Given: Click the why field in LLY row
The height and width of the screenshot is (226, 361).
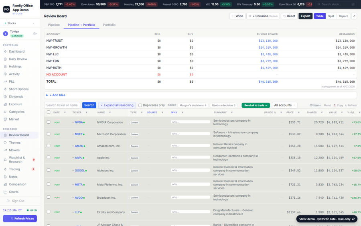Looking at the screenshot, I should [191, 212].
